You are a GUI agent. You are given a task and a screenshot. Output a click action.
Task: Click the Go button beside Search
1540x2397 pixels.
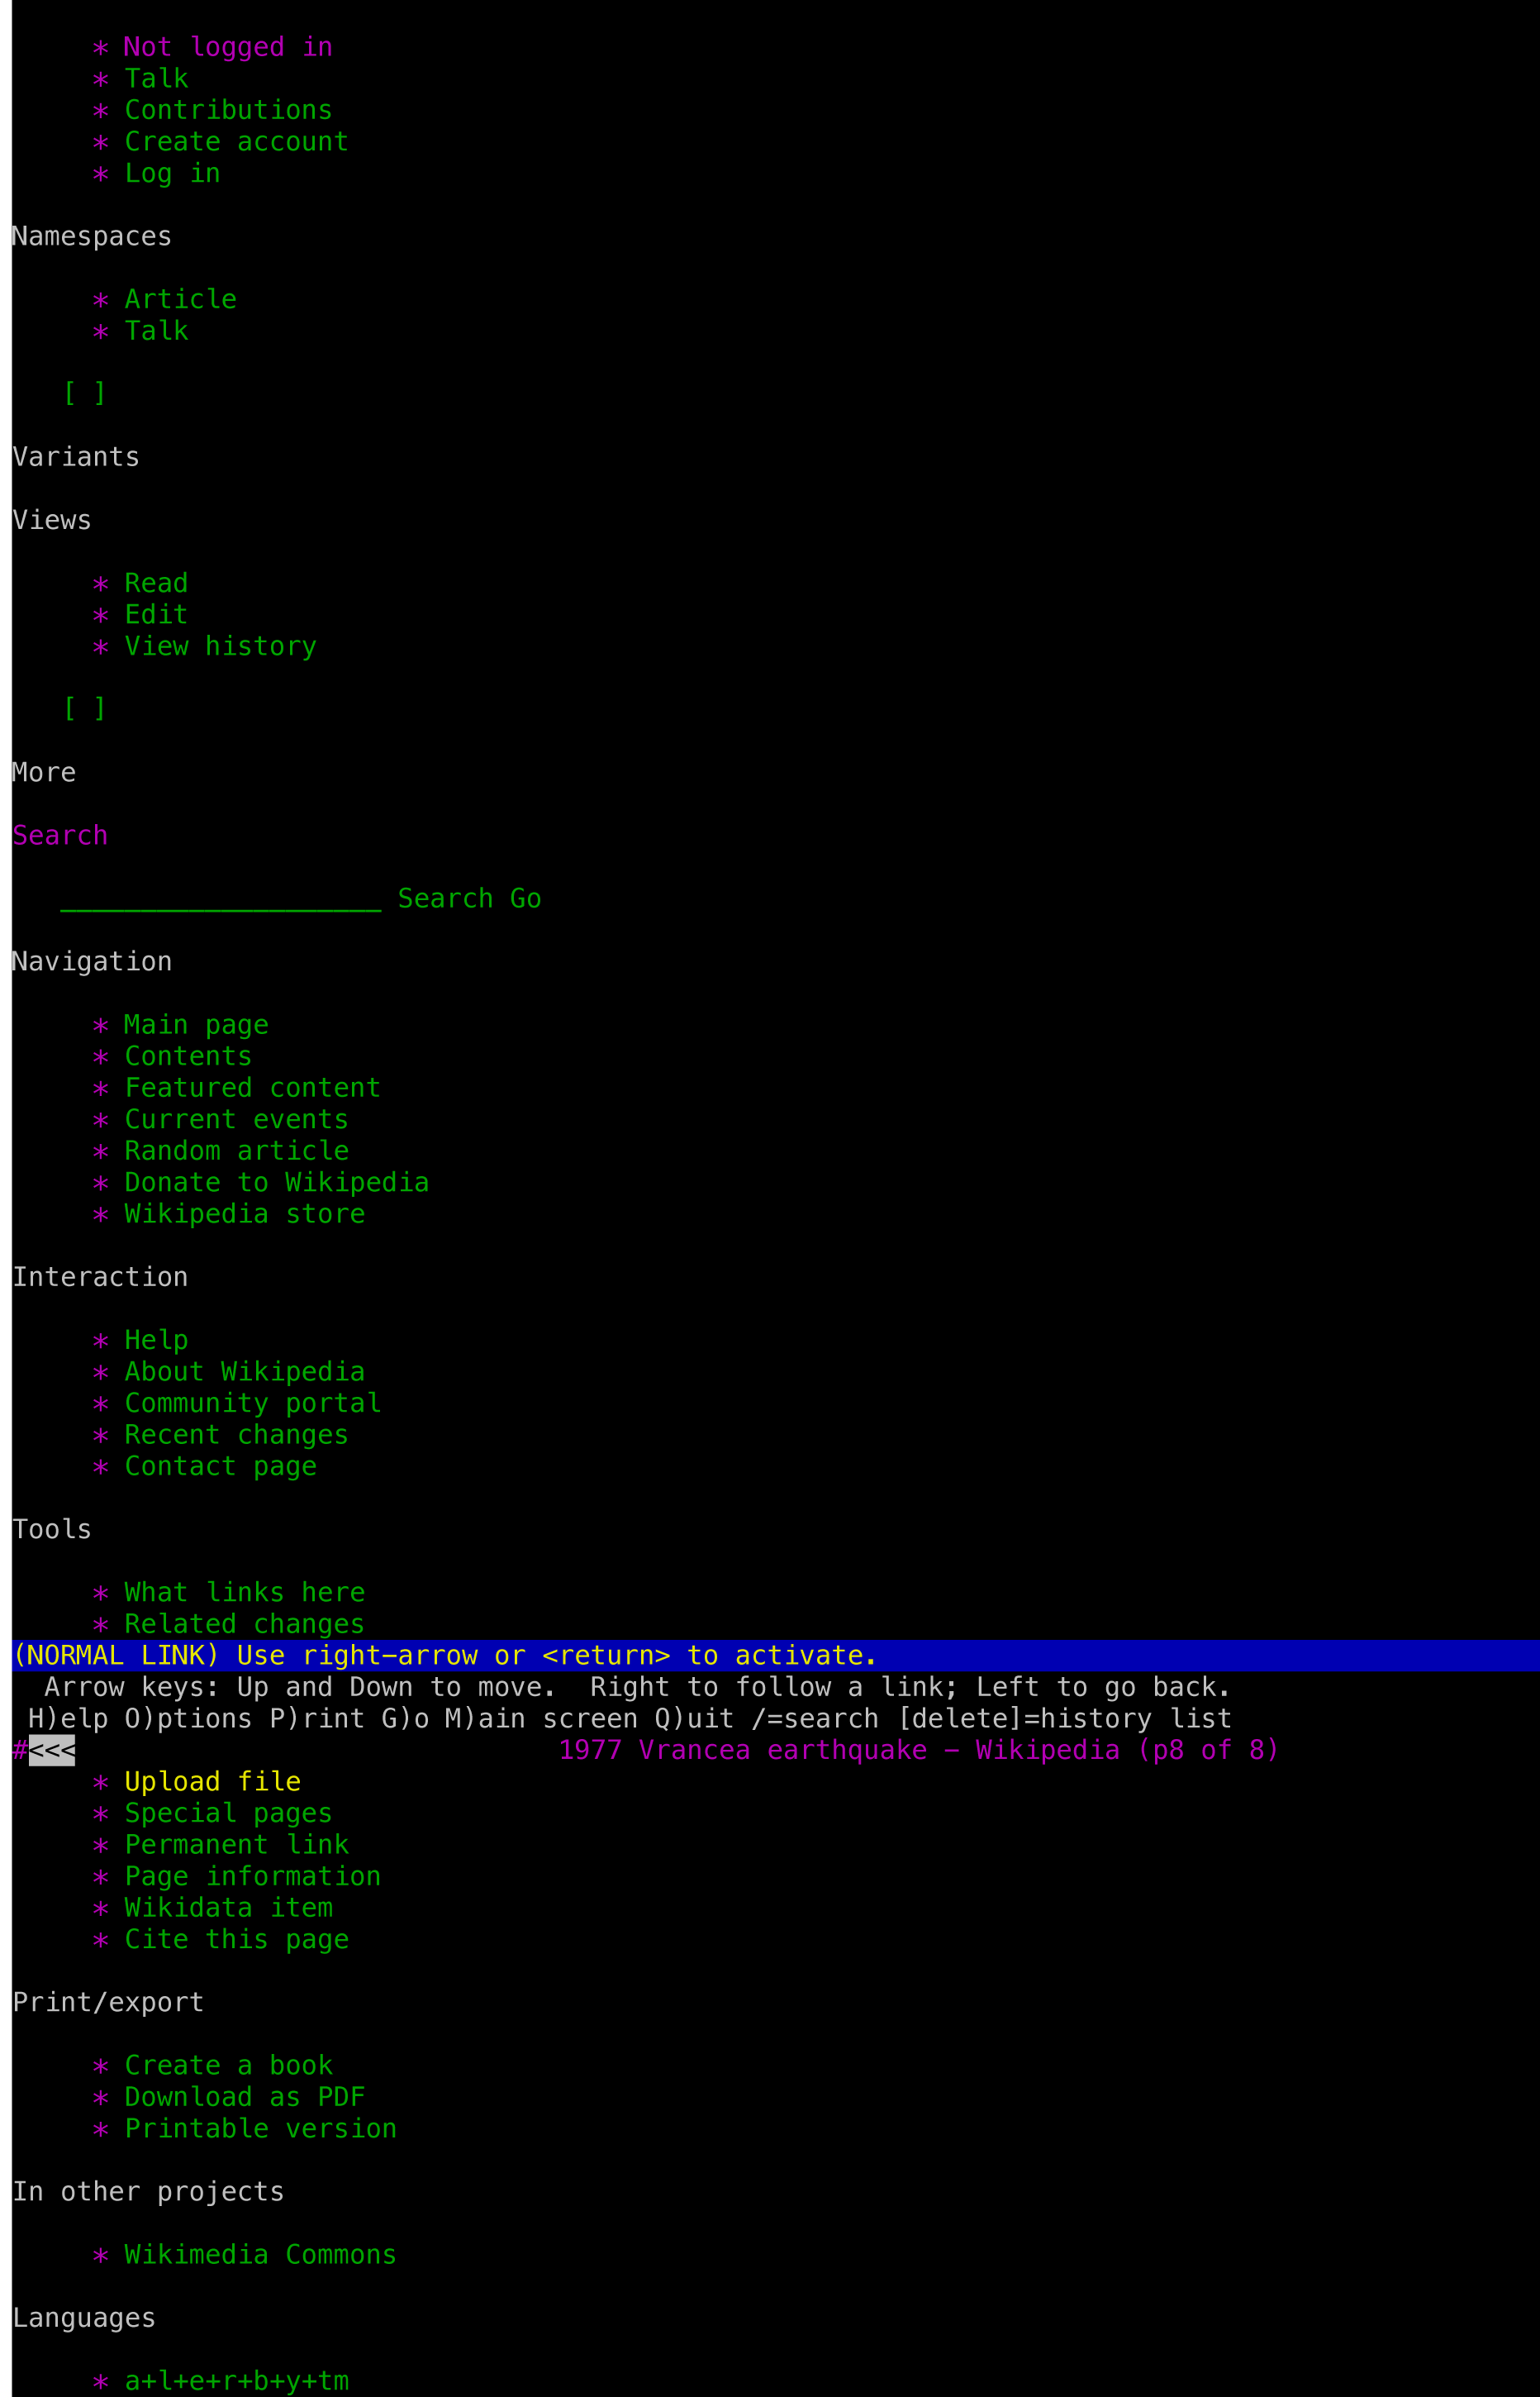pyautogui.click(x=525, y=898)
